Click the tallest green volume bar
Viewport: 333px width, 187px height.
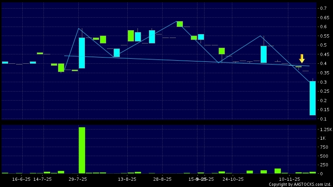82,150
